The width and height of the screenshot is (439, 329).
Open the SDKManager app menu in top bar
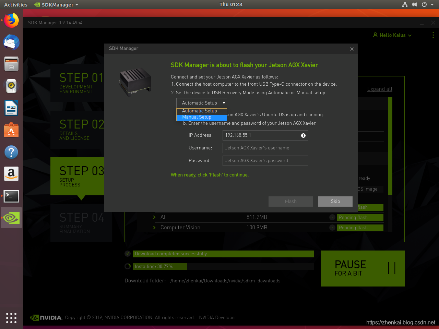[57, 4]
